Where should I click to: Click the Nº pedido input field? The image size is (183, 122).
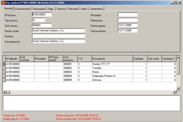128,15
